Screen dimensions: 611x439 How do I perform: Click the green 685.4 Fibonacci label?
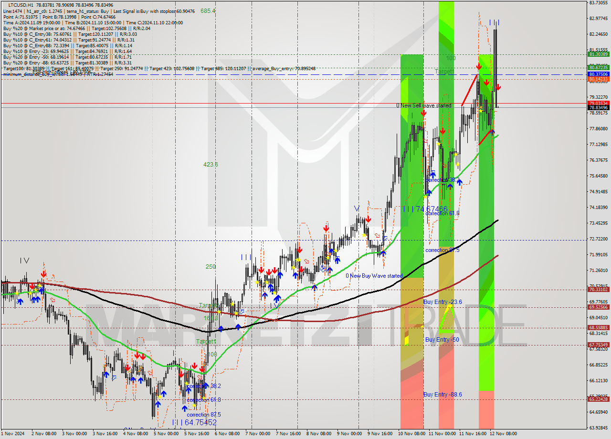pos(208,10)
